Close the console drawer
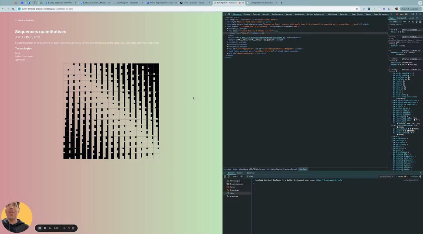 click(420, 173)
